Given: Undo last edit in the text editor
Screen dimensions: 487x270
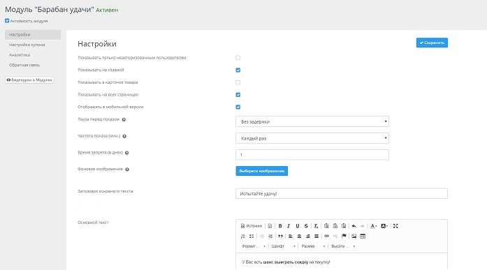Looking at the screenshot, I should tap(354, 226).
